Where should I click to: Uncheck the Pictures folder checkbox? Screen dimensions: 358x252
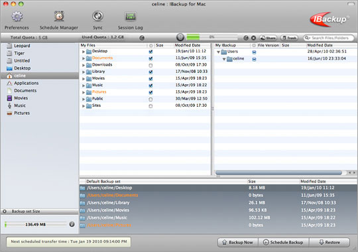click(x=150, y=93)
